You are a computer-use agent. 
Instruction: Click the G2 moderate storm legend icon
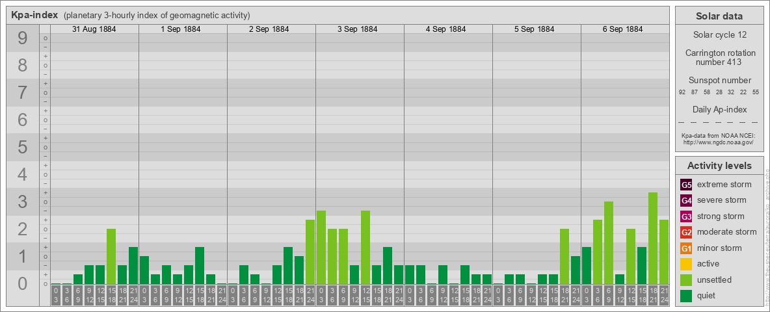tap(687, 232)
